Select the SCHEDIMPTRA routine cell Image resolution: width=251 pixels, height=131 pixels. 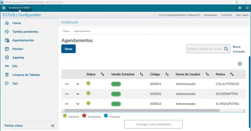click(227, 94)
